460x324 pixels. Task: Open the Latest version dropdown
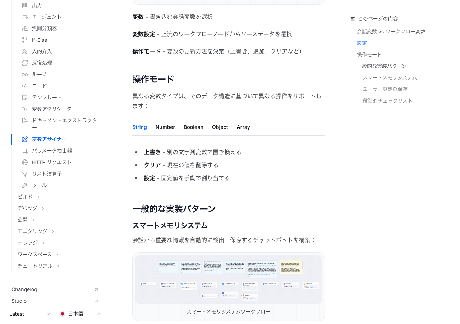point(29,314)
